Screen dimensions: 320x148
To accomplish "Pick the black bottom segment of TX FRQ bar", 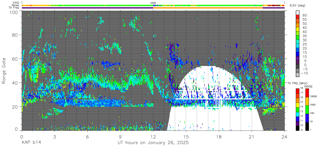I will [298, 128].
